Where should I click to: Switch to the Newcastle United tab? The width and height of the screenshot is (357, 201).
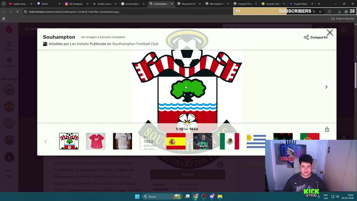189,4
